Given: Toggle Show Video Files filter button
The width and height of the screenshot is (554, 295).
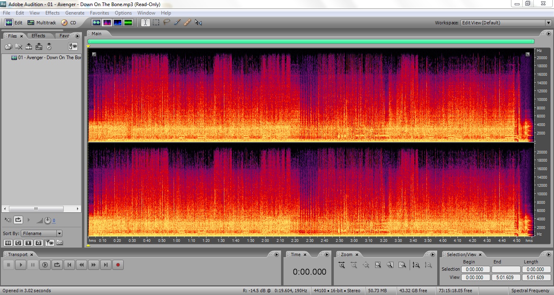Looking at the screenshot, I should 28,243.
